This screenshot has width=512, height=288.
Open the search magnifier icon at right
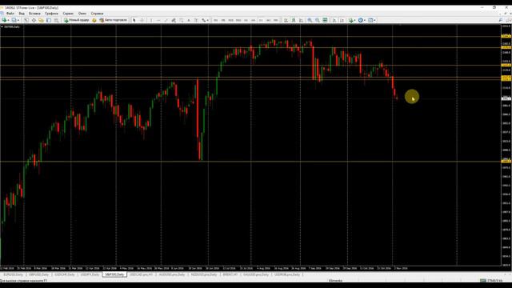(501, 20)
